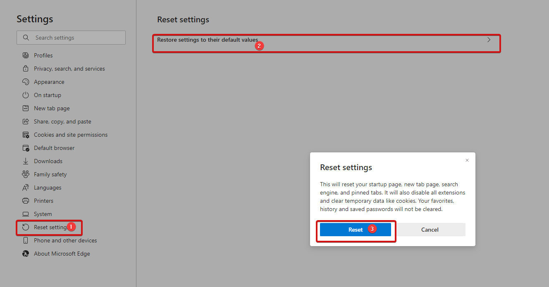Click the Privacy, search, and services shield icon
Image resolution: width=549 pixels, height=287 pixels.
pyautogui.click(x=26, y=68)
